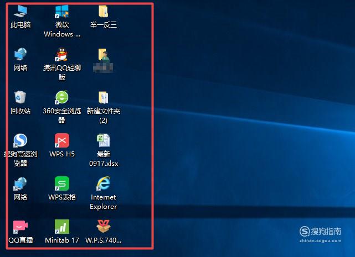355x257 pixels.
Task: Select the 微软 Windows shortcut icon
Action: pos(61,11)
